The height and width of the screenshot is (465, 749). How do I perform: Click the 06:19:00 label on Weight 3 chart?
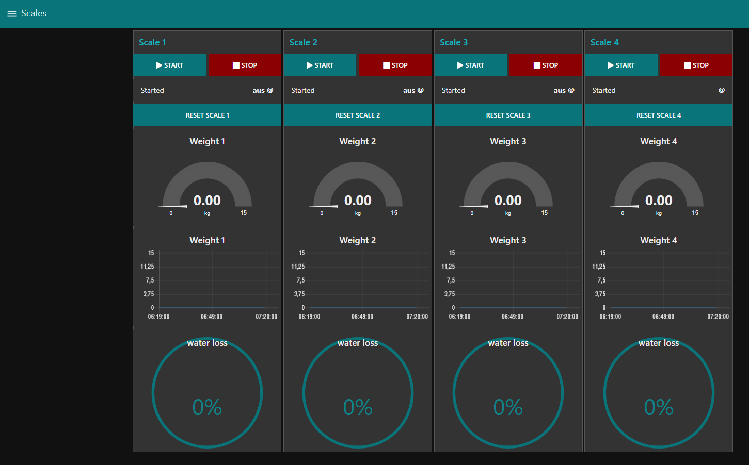(x=459, y=317)
